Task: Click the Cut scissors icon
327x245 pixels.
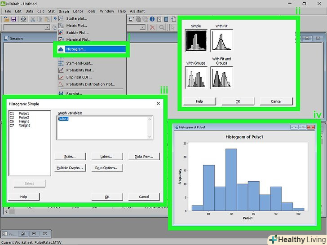Action: pyautogui.click(x=33, y=19)
